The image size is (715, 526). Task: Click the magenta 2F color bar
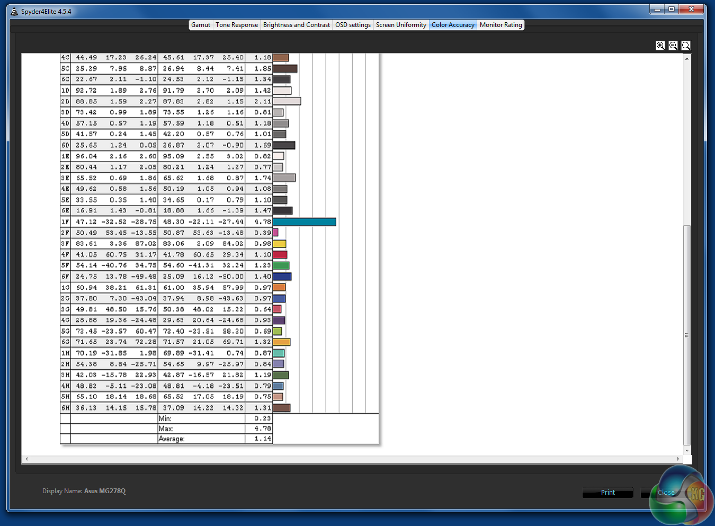click(275, 233)
